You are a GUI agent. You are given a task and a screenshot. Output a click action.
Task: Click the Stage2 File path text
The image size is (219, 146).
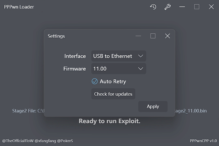pyautogui.click(x=28, y=111)
